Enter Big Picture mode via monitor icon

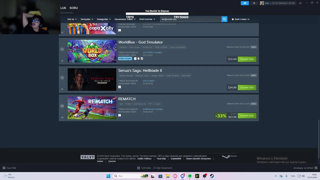pos(300,3)
